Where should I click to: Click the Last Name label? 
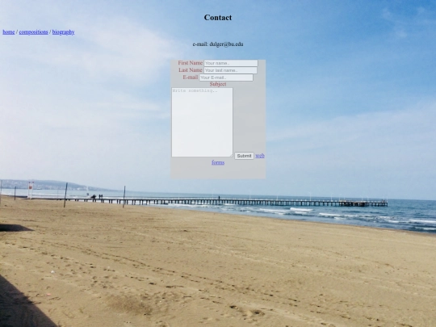191,70
